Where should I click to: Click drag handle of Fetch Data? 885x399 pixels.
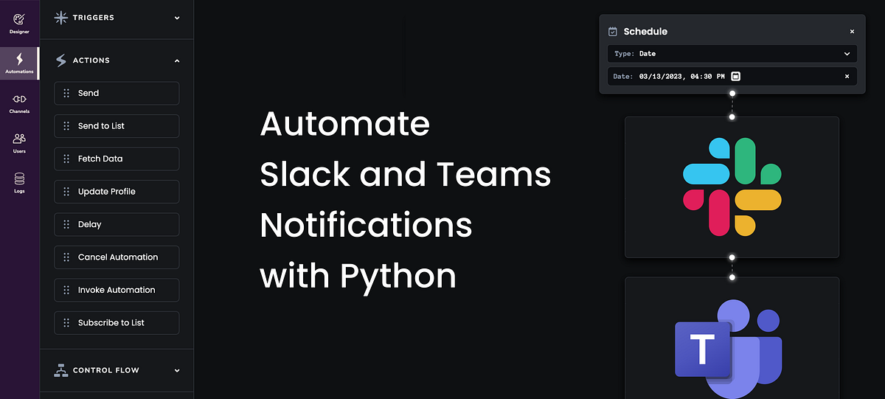66,159
